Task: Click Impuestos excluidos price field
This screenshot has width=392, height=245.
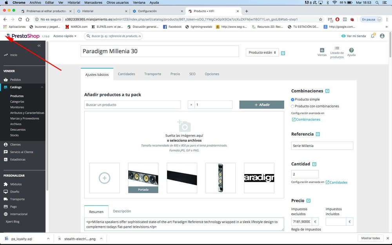Action: tap(302, 222)
